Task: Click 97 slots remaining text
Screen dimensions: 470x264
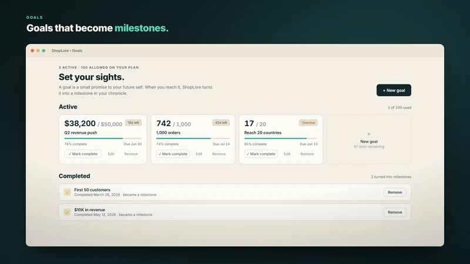Action: pyautogui.click(x=369, y=147)
